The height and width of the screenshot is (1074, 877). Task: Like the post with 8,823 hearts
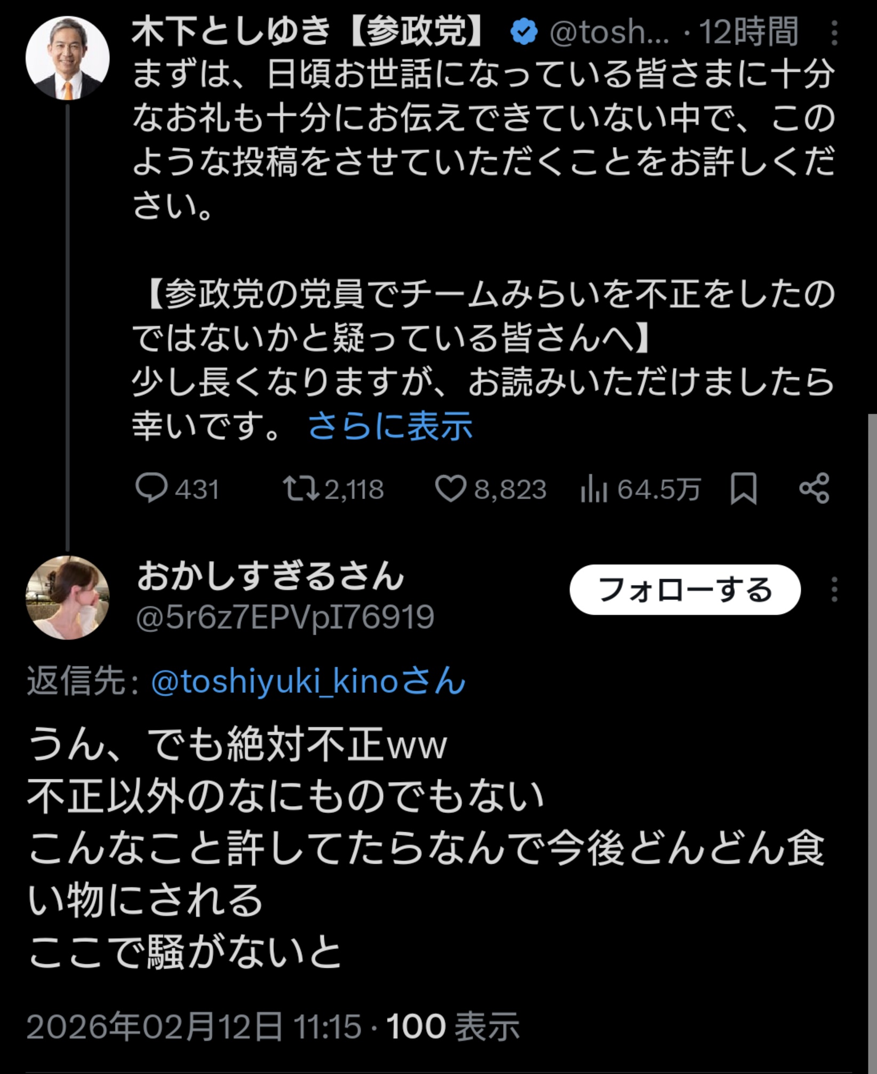(x=451, y=488)
